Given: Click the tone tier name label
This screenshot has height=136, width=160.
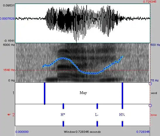Looking at the screenshot, I should point(154,115).
